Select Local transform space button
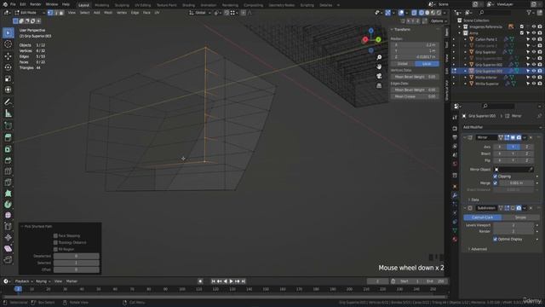 coord(427,64)
